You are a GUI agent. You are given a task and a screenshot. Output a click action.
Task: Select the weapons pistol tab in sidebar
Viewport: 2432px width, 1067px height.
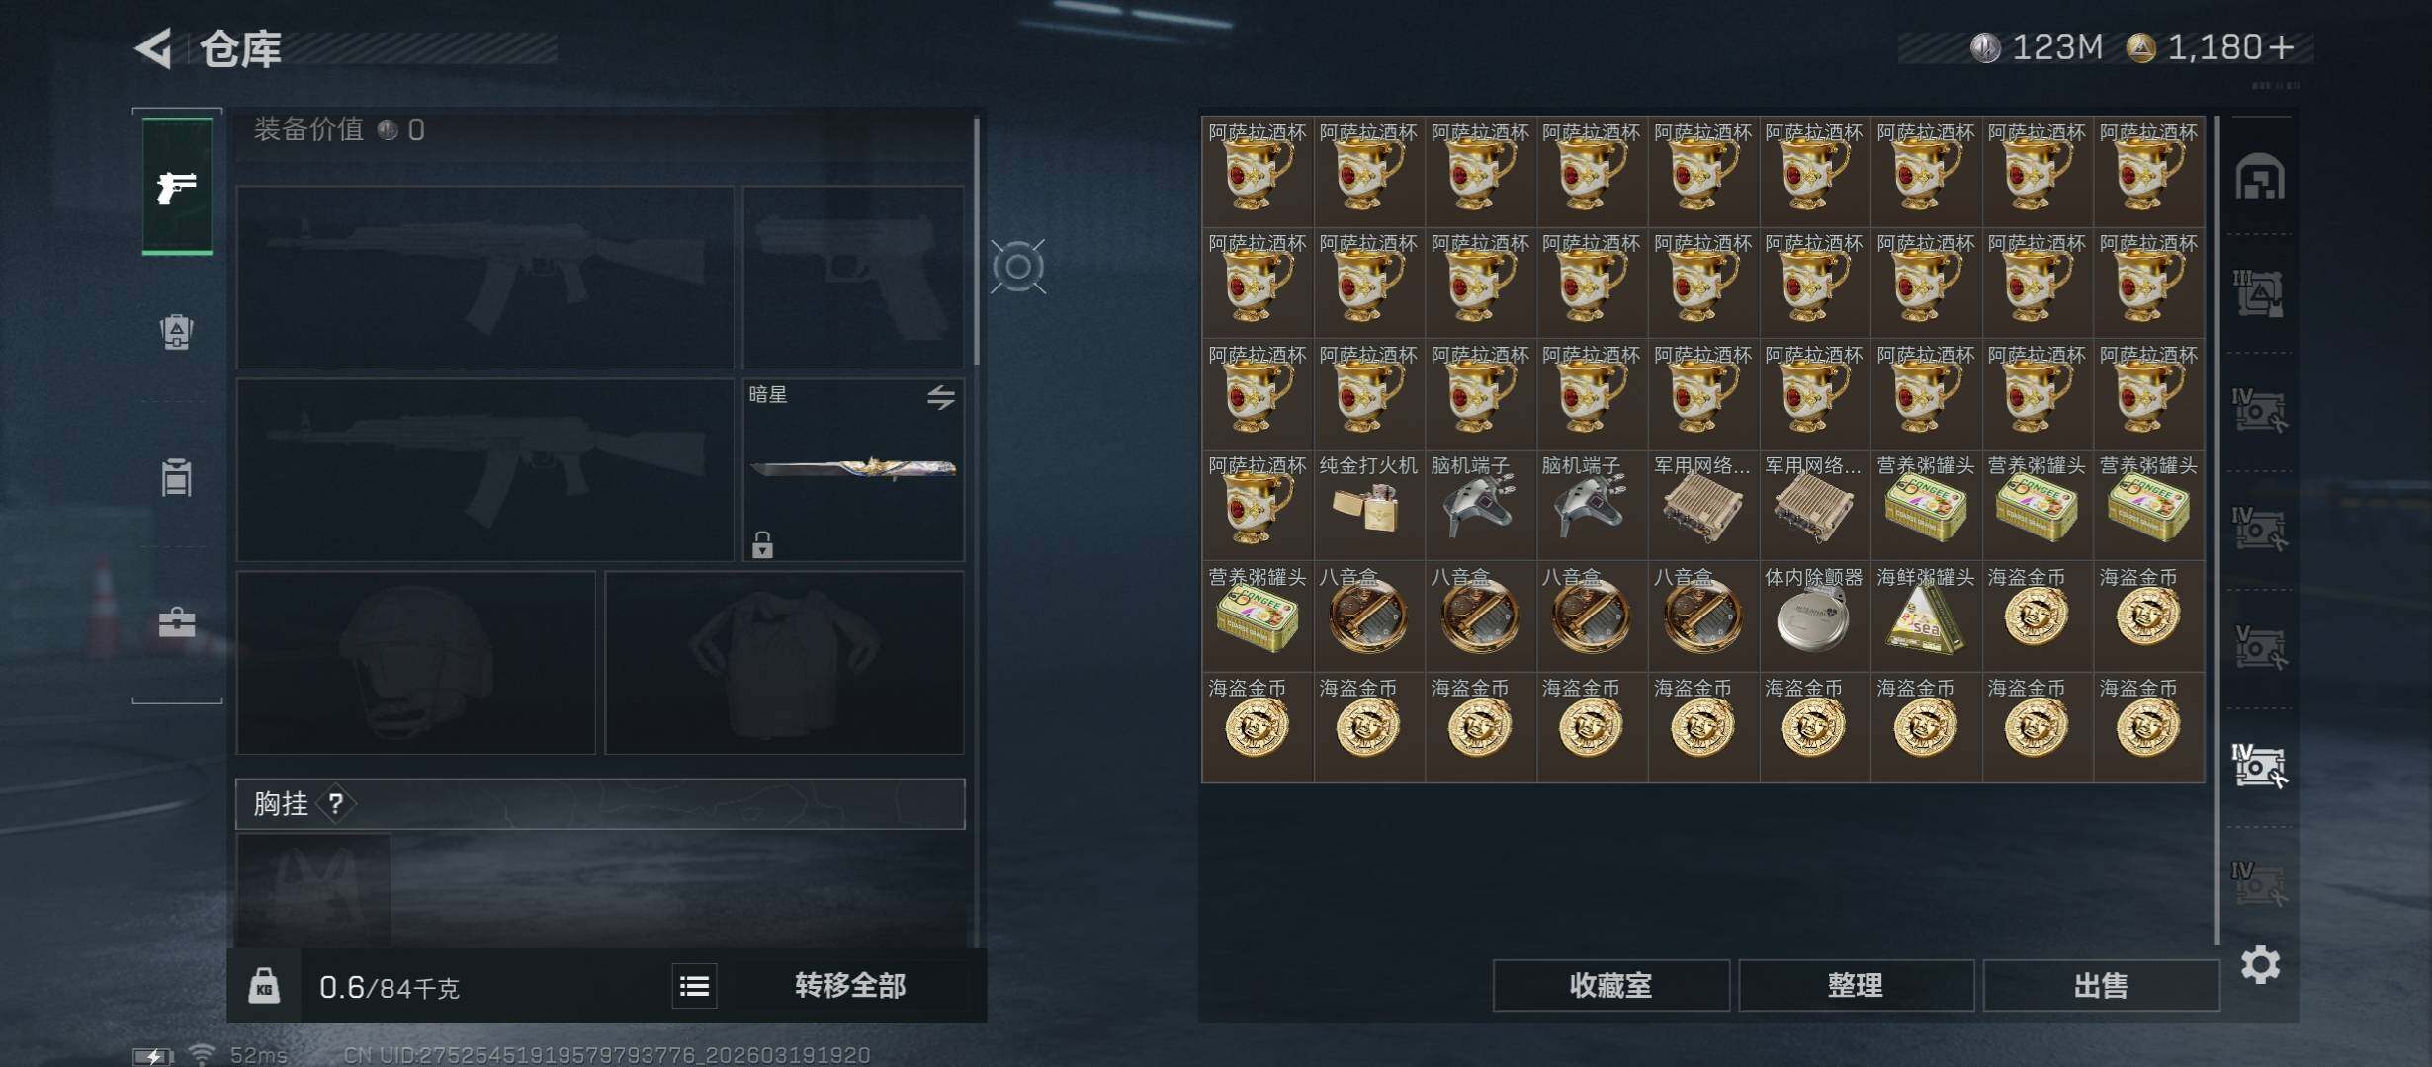coord(177,186)
